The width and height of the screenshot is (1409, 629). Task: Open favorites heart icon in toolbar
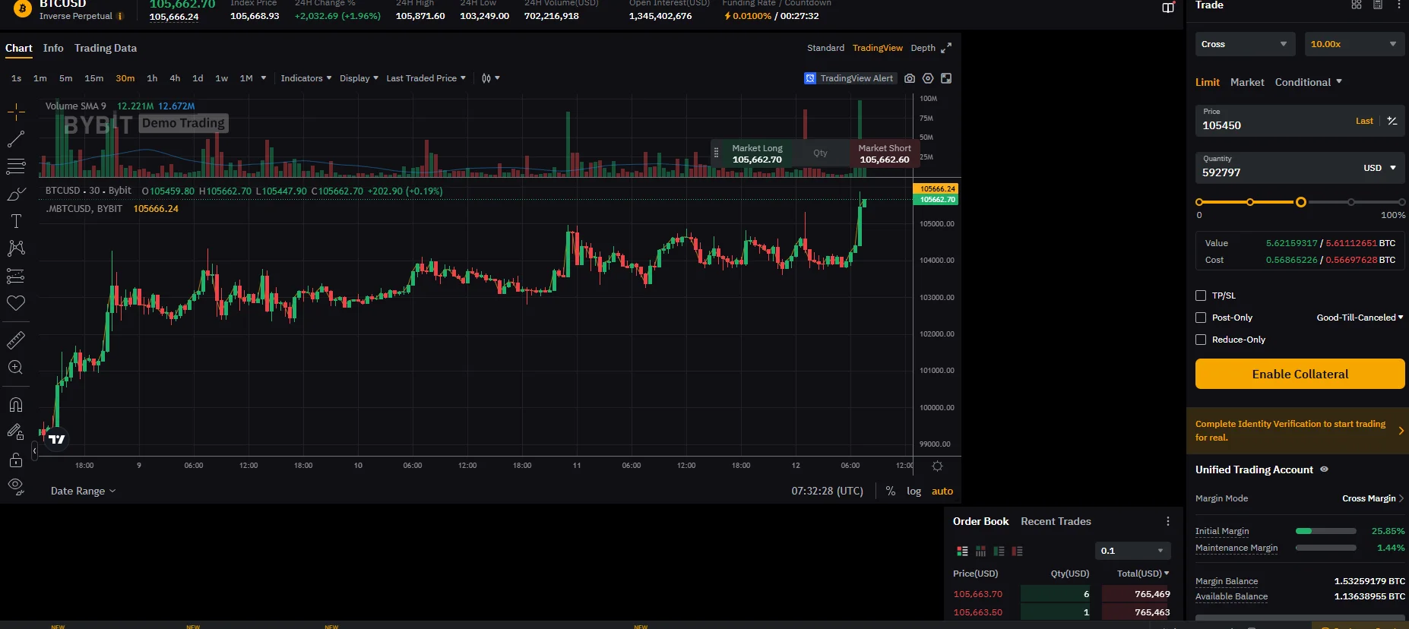point(16,303)
